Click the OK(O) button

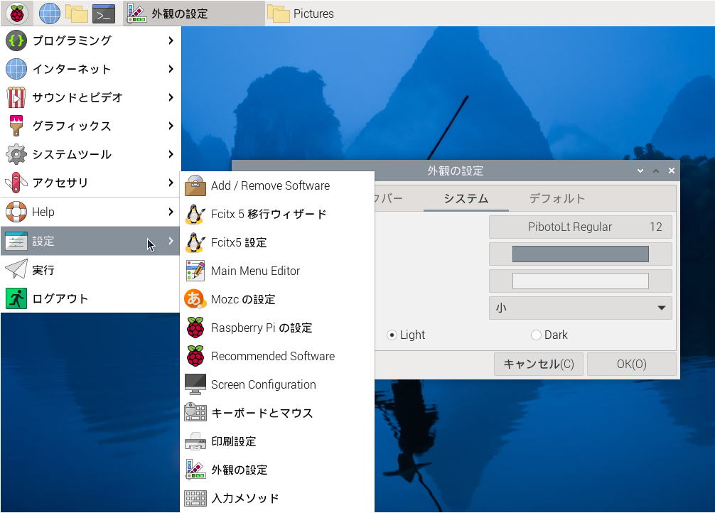pos(631,364)
